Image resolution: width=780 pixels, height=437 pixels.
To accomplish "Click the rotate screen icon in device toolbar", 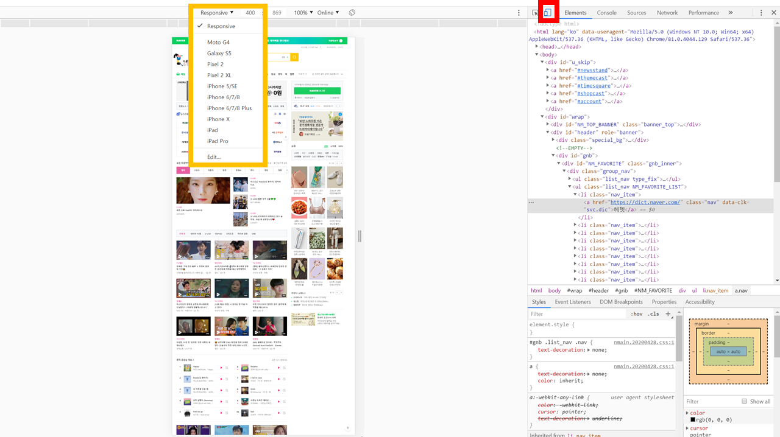I will pos(352,13).
